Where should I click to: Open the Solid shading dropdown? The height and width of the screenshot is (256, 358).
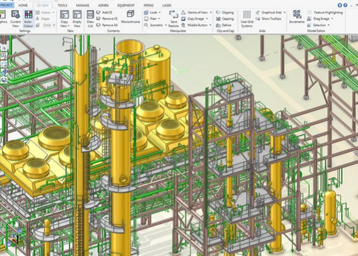[54, 25]
